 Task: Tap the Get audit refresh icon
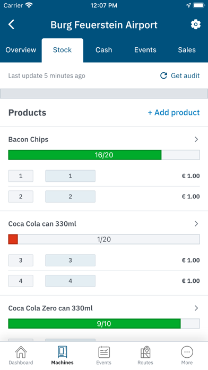[x=164, y=75]
